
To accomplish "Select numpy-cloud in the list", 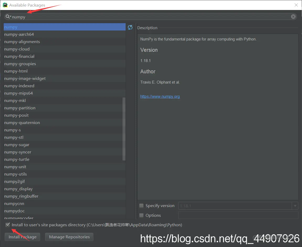I will tap(65, 49).
